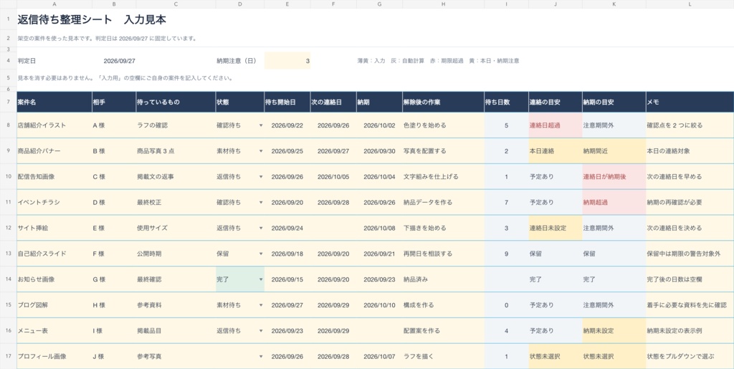Screen dimensions: 734x369
Task: Select the red 連絡日超過 cell
Action: point(556,125)
